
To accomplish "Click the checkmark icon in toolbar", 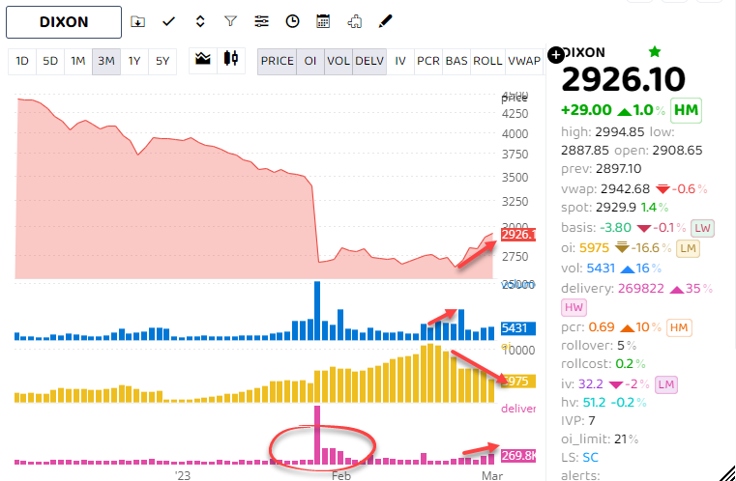I will (168, 21).
